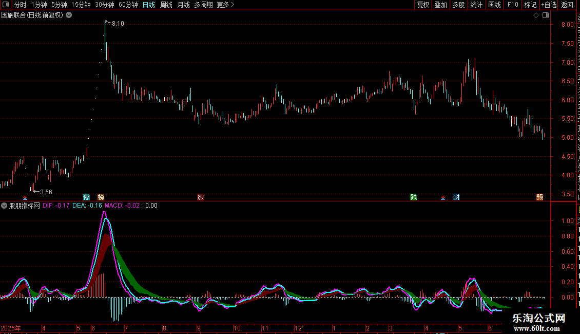Click the 涨 event marker
Image resolution: width=580 pixels, height=334 pixels.
pos(200,197)
